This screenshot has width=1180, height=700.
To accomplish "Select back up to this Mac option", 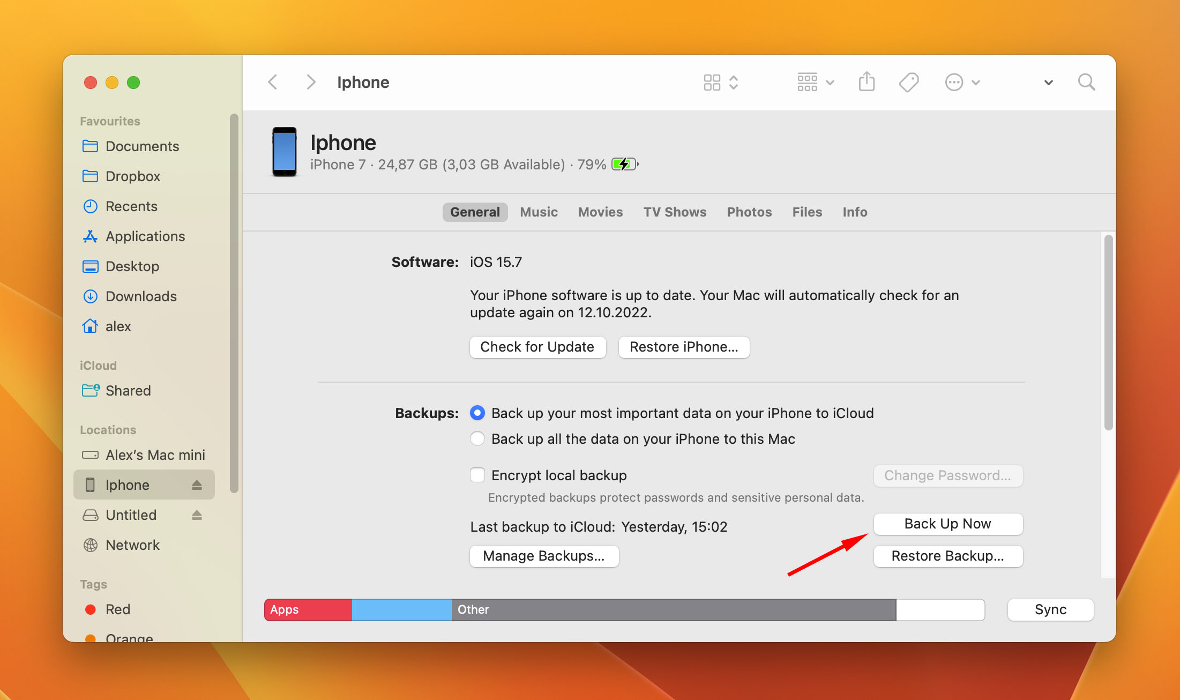I will point(477,438).
